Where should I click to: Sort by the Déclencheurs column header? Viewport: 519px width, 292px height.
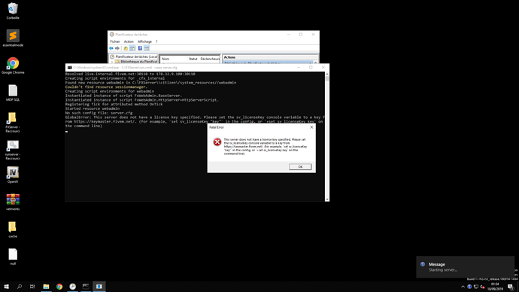point(210,59)
